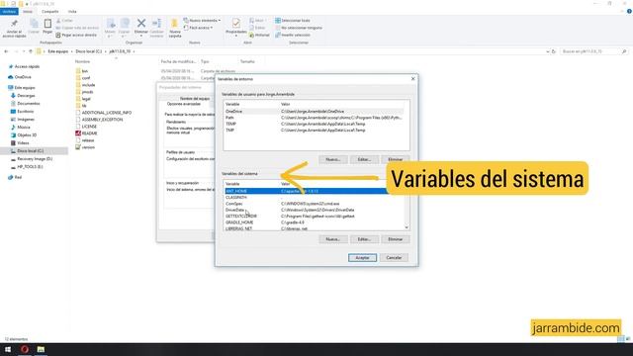Click the Nueva carpeta folder icon
Screen dimensions: 633x356
pos(174,24)
